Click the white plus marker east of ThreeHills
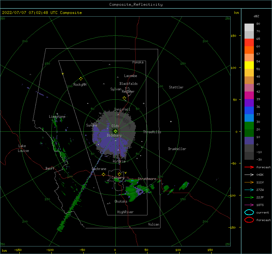The image size is (272, 254). coord(171,121)
